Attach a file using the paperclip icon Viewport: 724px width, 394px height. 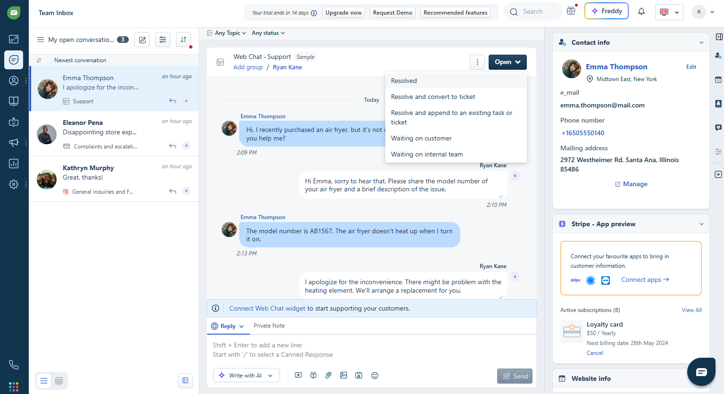[329, 375]
